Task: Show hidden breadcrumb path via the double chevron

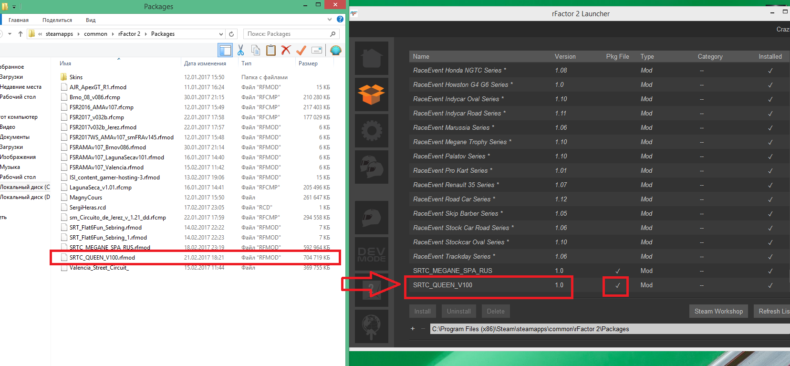Action: coord(41,34)
